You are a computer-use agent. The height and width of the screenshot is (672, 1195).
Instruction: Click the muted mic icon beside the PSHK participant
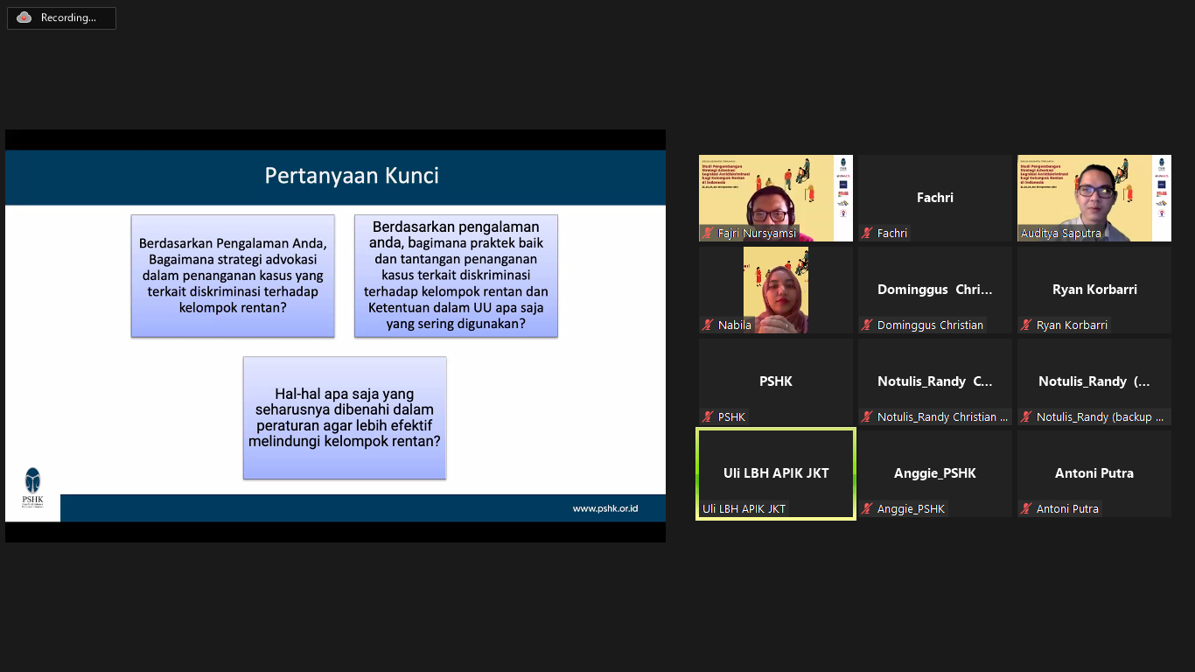tap(707, 417)
